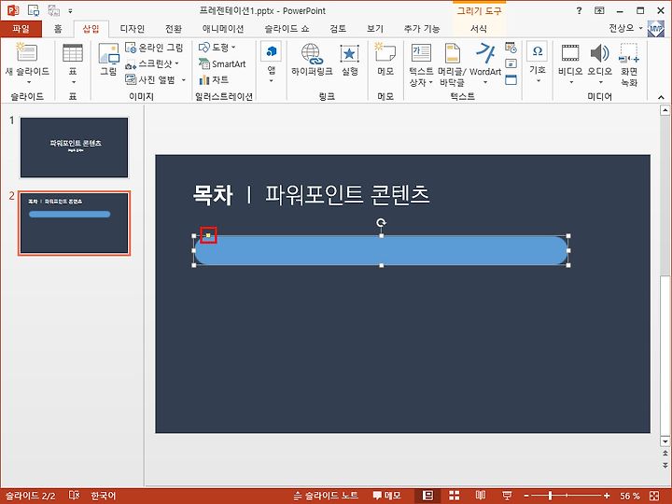672x504 pixels.
Task: Toggle Slide Notes pane
Action: click(326, 496)
